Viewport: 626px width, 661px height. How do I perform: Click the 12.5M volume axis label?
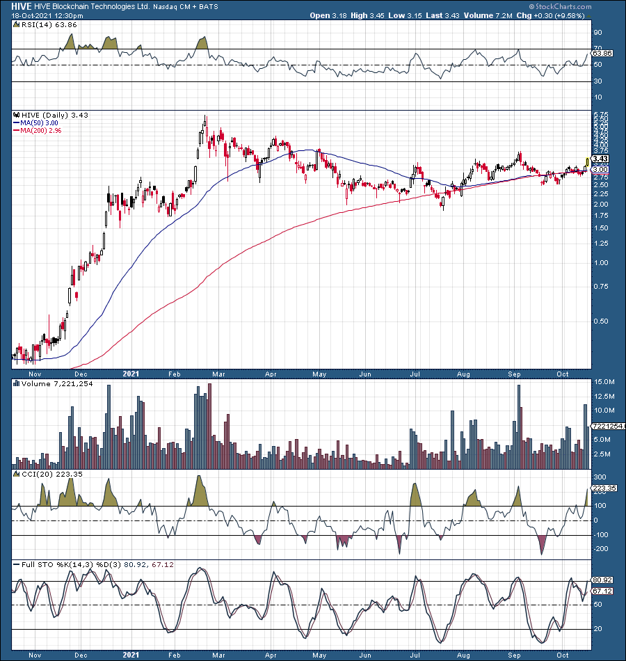tap(604, 397)
